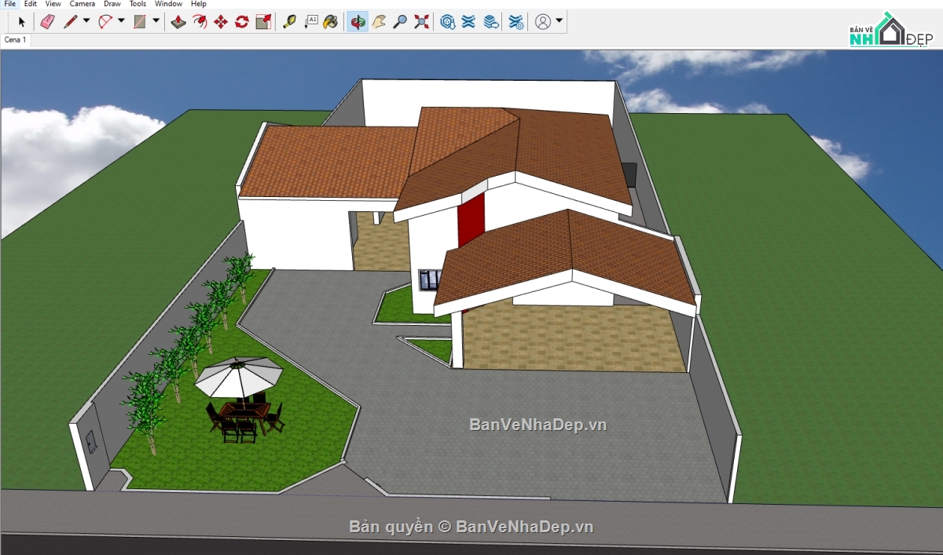
Task: Open the 3D Warehouse button
Action: point(448,22)
